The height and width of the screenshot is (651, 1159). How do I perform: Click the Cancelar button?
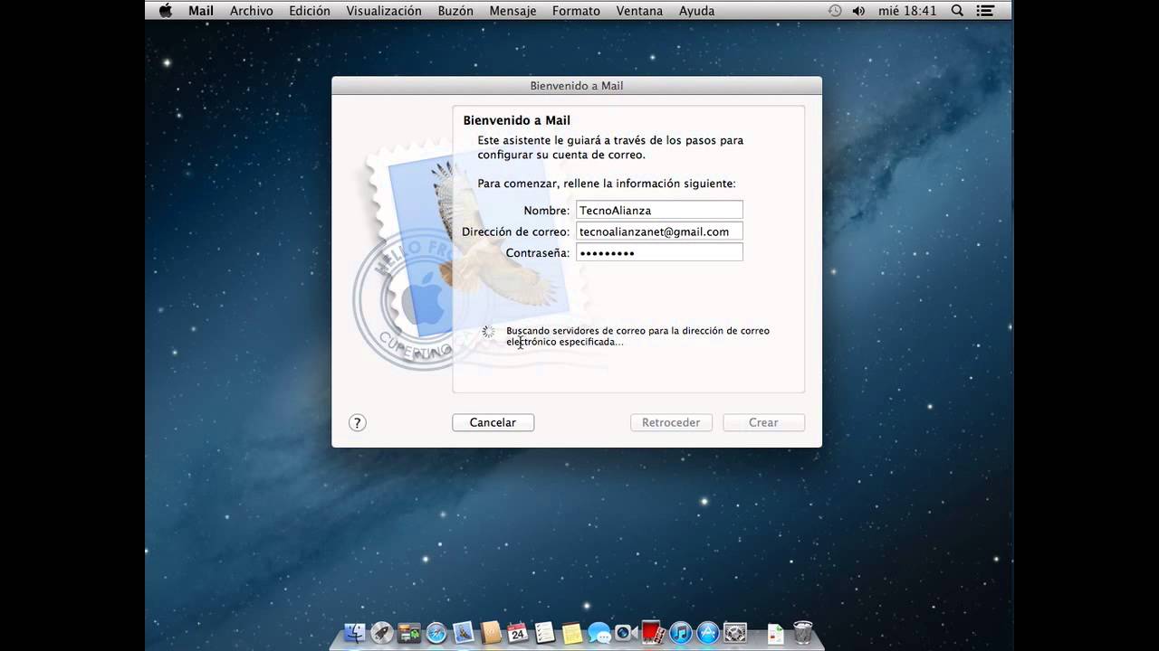(x=493, y=422)
